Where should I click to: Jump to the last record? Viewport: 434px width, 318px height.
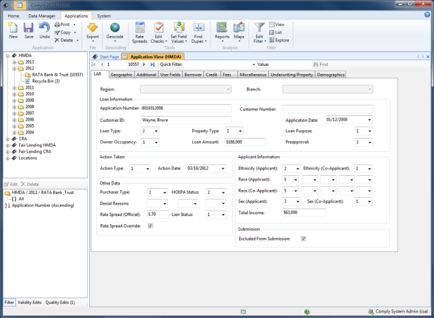pos(153,65)
